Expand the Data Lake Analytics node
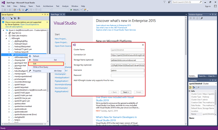The height and width of the screenshot is (130, 218). tap(6, 36)
